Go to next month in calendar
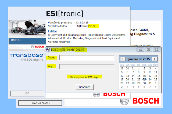This screenshot has height=114, width=172. pyautogui.click(x=155, y=59)
